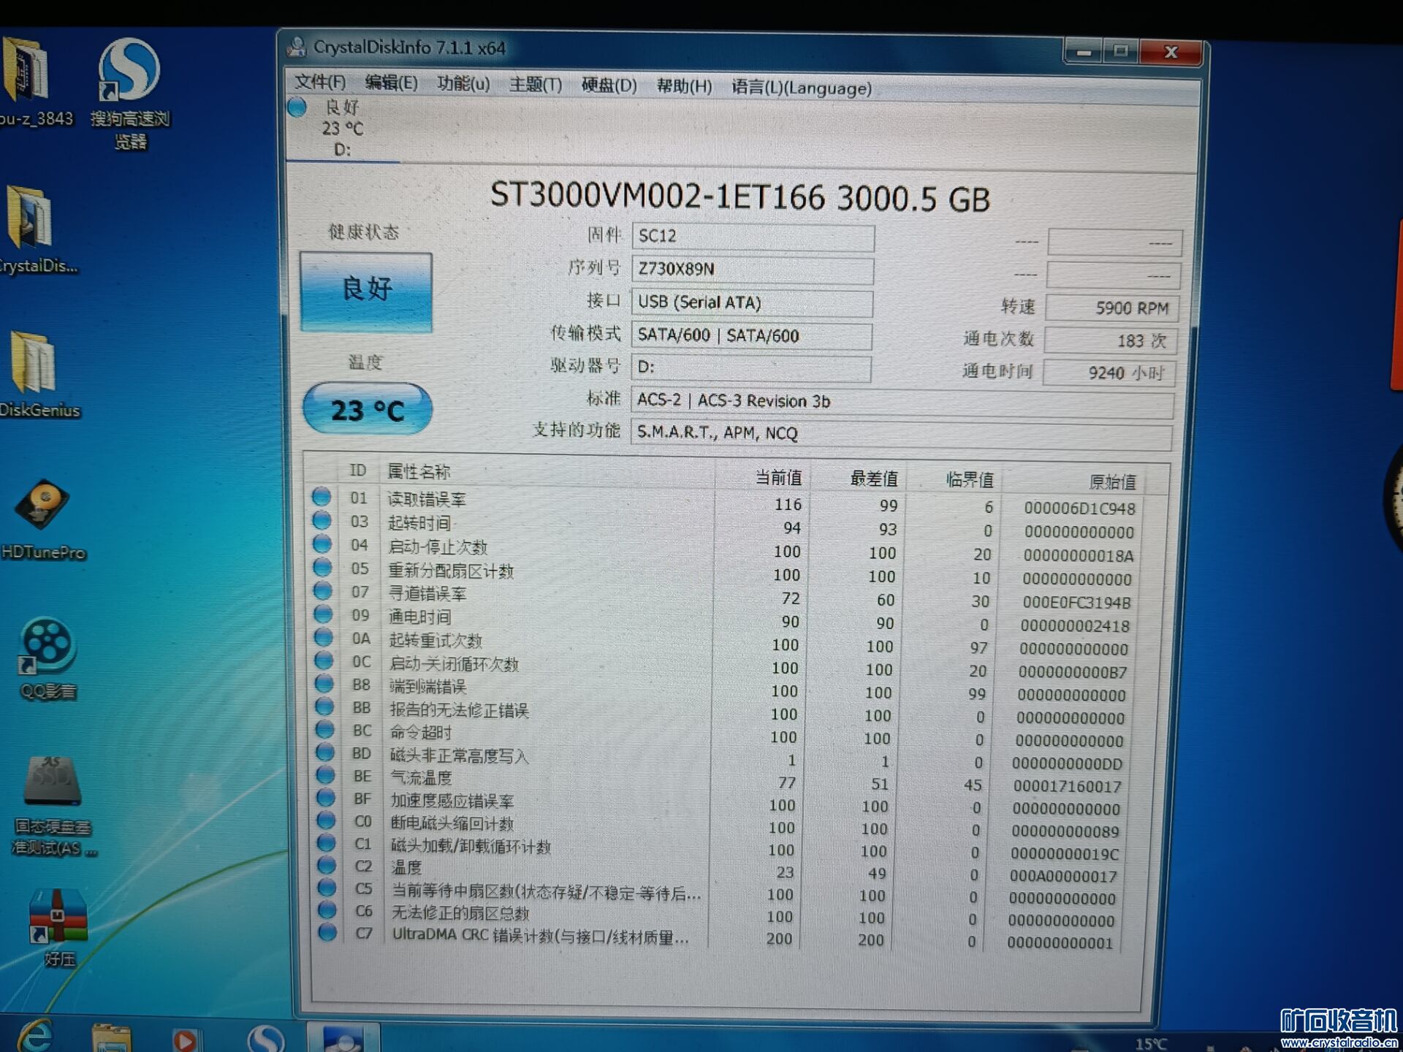Click the CrystalDiskInfo title bar app icon
This screenshot has height=1052, width=1403.
coord(297,46)
